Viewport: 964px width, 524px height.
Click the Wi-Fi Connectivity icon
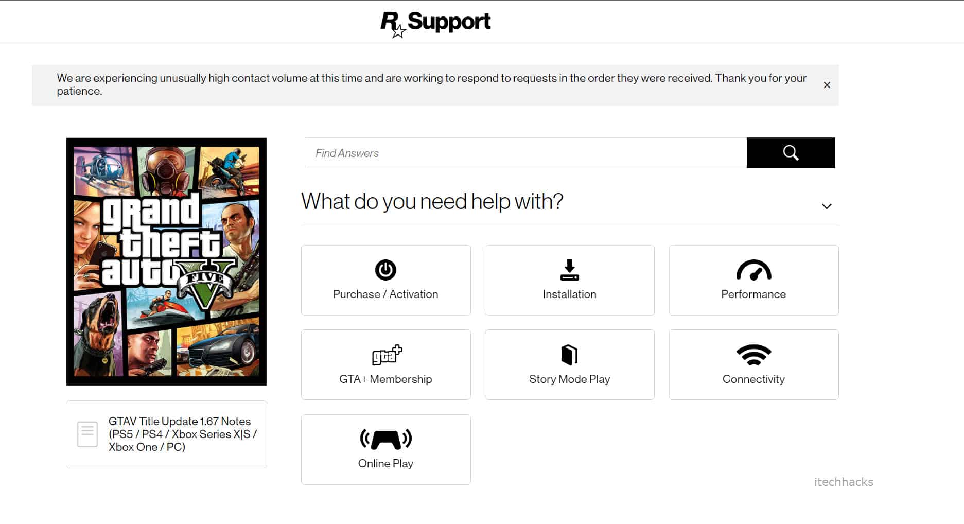point(753,355)
